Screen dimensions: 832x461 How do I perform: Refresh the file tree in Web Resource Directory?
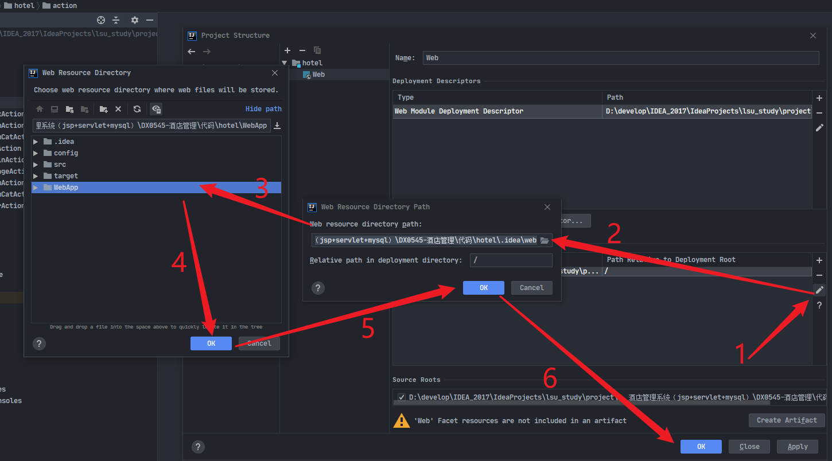[x=137, y=109]
